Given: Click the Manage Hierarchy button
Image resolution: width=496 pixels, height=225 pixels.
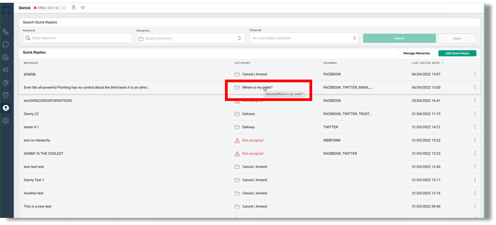Looking at the screenshot, I should (416, 53).
